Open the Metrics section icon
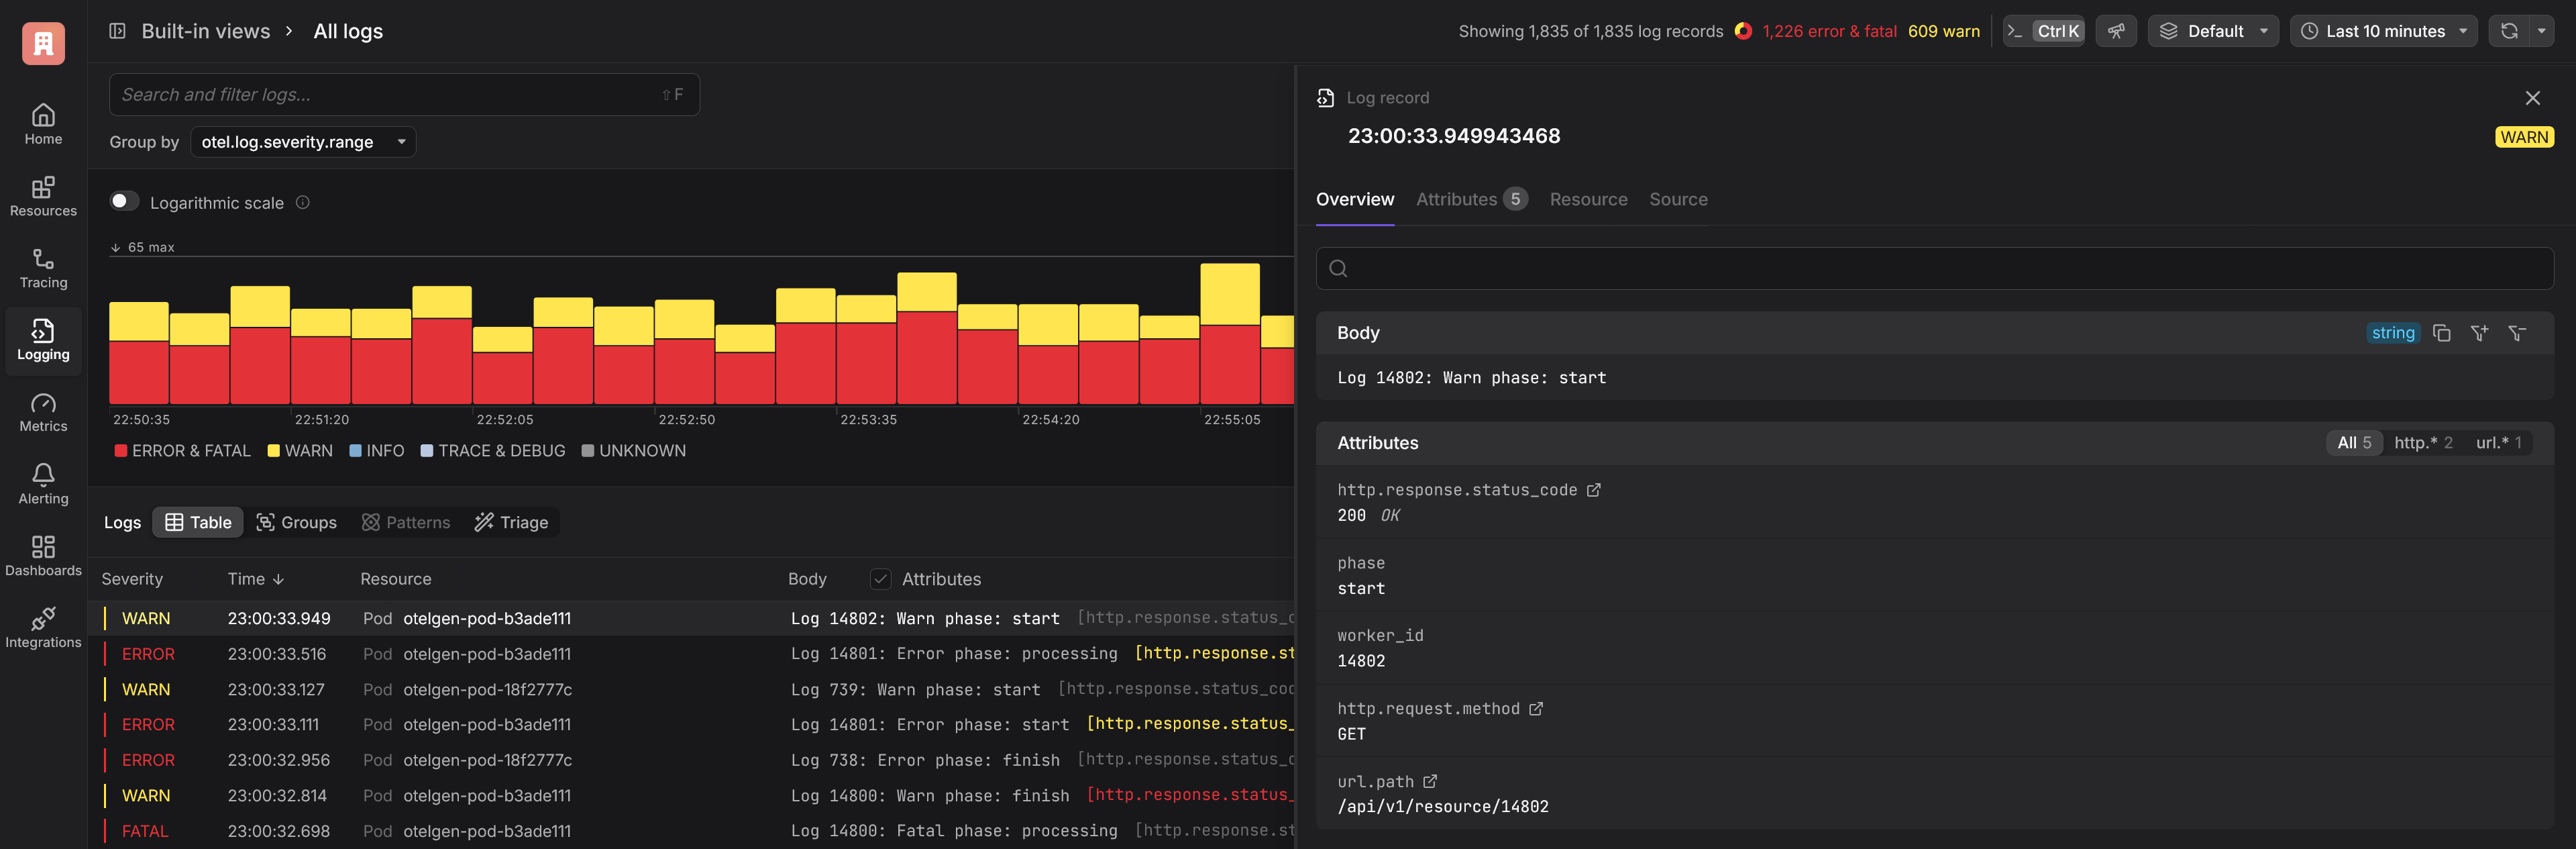The width and height of the screenshot is (2576, 849). 43,404
